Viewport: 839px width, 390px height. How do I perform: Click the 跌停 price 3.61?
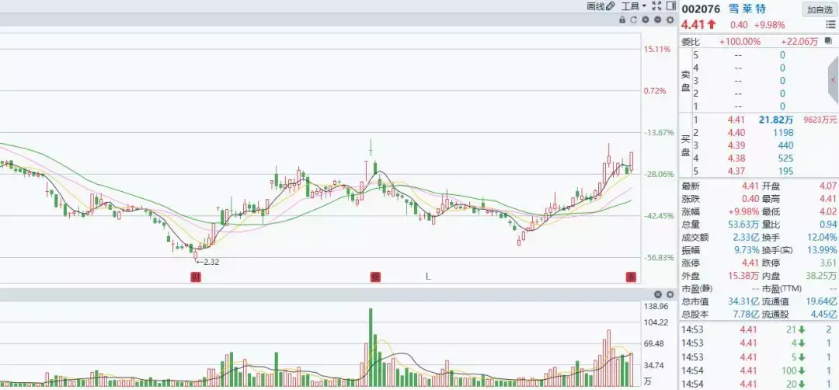tap(827, 263)
